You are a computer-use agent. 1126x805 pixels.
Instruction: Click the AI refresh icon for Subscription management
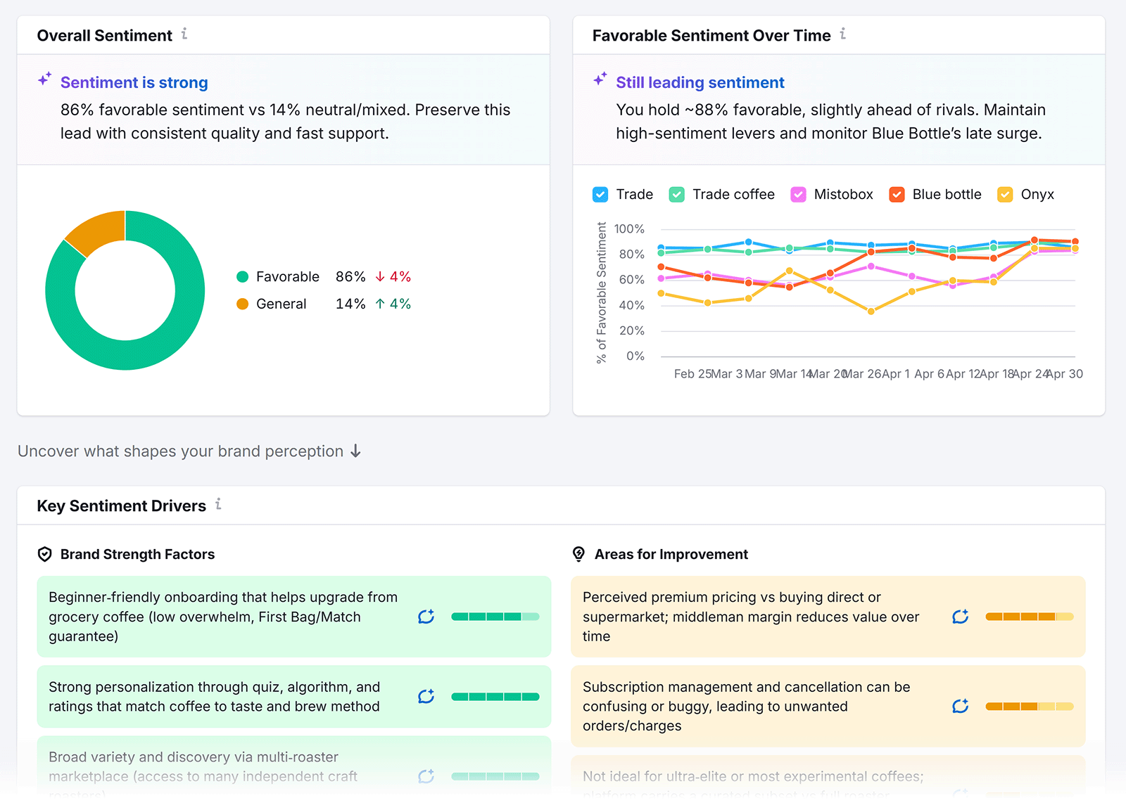pos(961,706)
